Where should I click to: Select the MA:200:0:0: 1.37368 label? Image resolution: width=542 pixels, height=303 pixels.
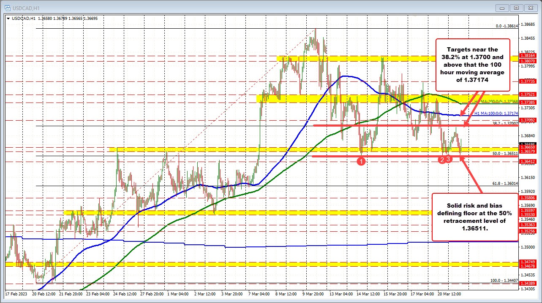pos(496,102)
